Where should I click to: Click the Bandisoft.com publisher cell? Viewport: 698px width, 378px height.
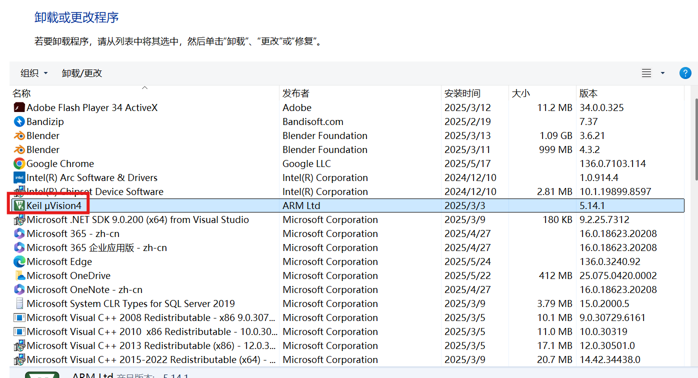pyautogui.click(x=313, y=121)
